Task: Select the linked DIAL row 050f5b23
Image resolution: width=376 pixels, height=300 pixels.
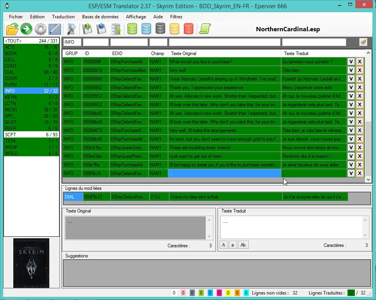Action: point(205,197)
